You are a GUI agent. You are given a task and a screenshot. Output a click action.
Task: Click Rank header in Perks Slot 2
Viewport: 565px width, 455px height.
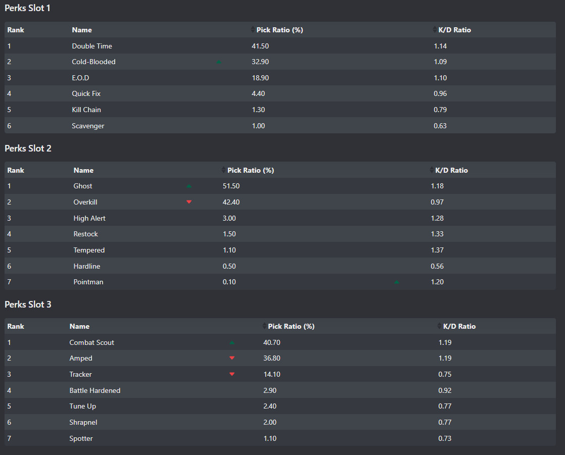click(16, 170)
